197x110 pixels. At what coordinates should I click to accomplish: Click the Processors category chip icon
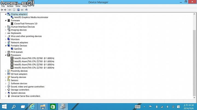9,55
